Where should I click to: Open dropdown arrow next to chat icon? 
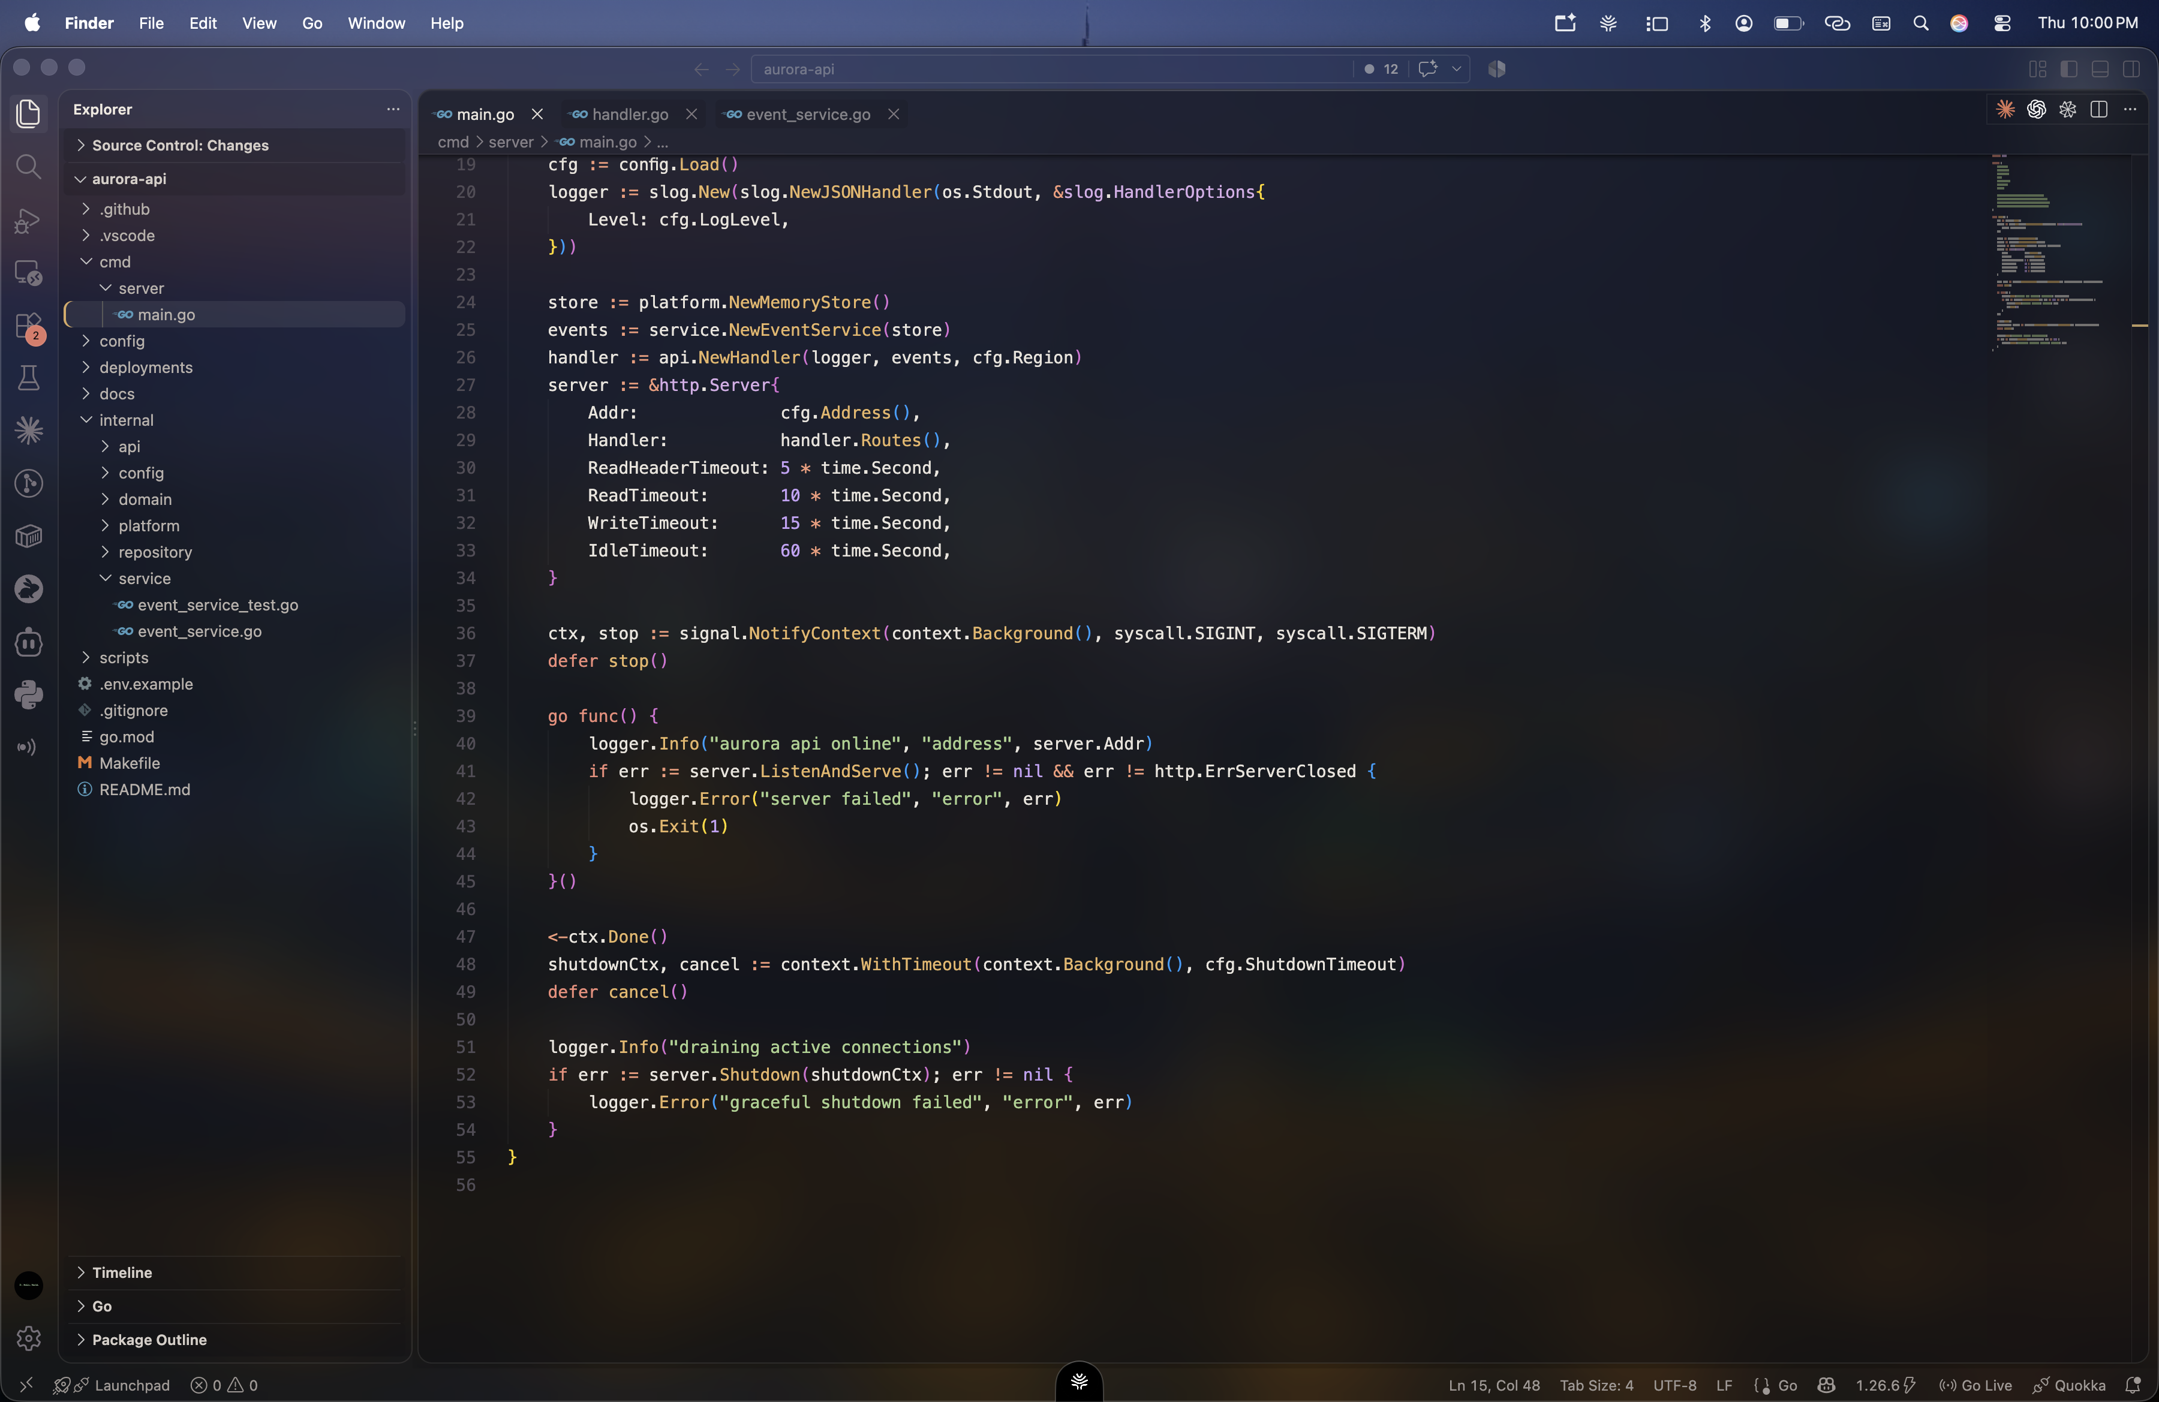(1456, 69)
